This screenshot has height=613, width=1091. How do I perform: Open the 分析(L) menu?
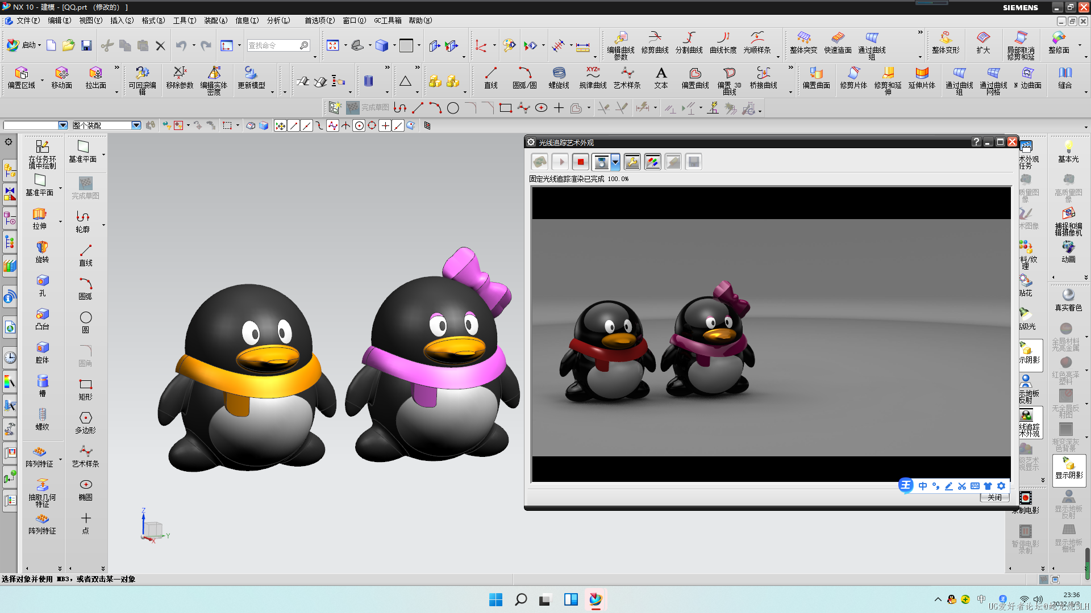(x=278, y=20)
